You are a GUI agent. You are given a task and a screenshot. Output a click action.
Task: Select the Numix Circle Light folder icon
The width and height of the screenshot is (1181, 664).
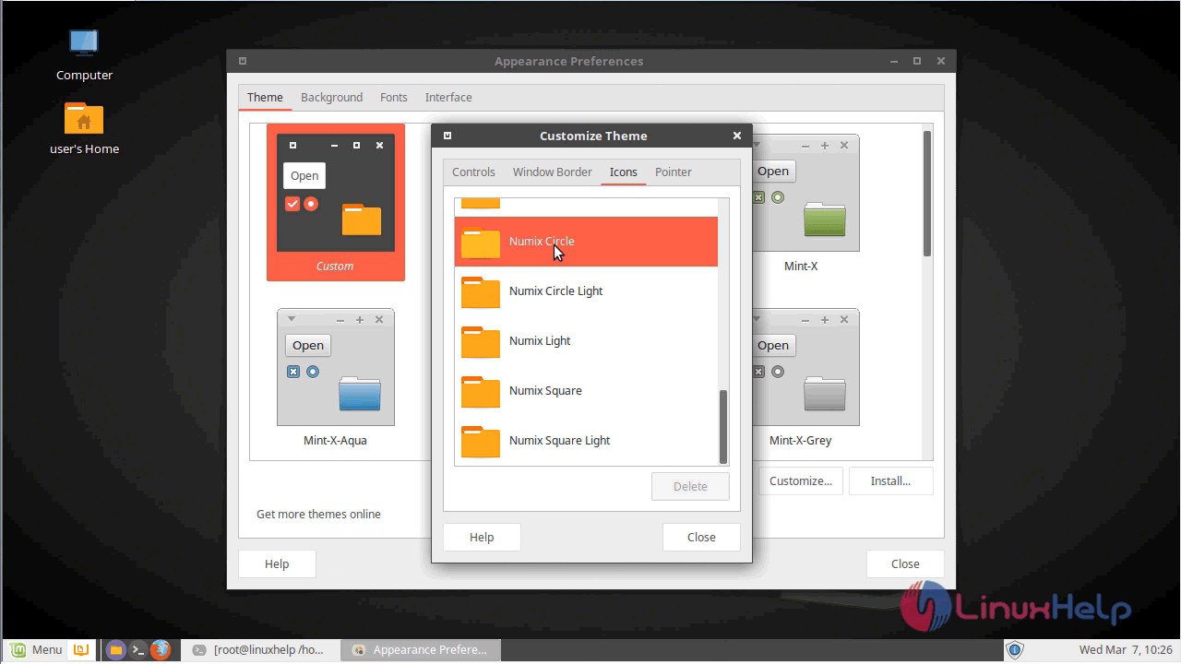pyautogui.click(x=480, y=291)
